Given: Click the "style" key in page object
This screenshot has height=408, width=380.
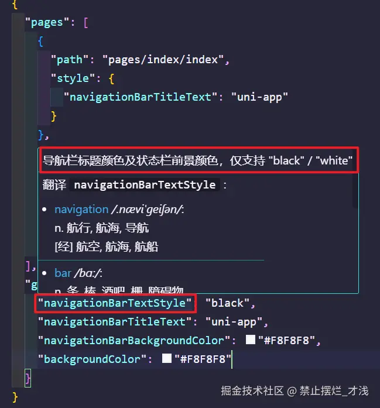Looking at the screenshot, I should coord(73,78).
